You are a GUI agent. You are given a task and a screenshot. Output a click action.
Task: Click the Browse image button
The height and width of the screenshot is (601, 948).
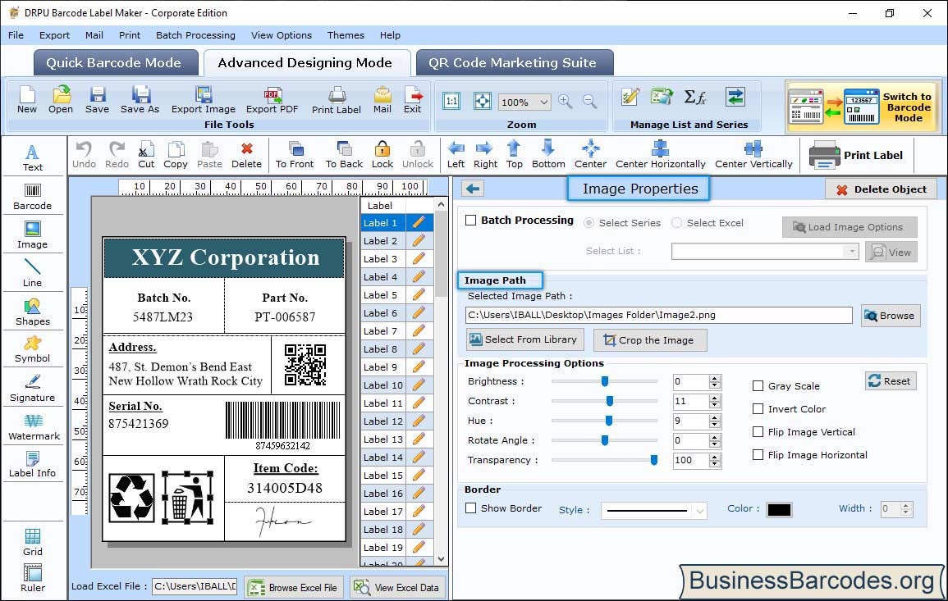890,316
